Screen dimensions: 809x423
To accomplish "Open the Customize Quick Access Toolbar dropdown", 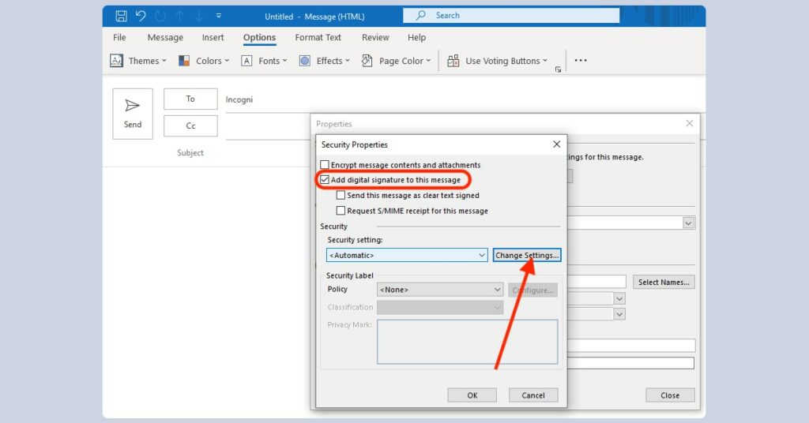I will tap(219, 16).
